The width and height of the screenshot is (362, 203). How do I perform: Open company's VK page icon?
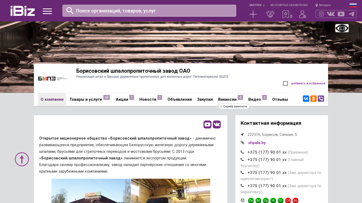click(217, 124)
